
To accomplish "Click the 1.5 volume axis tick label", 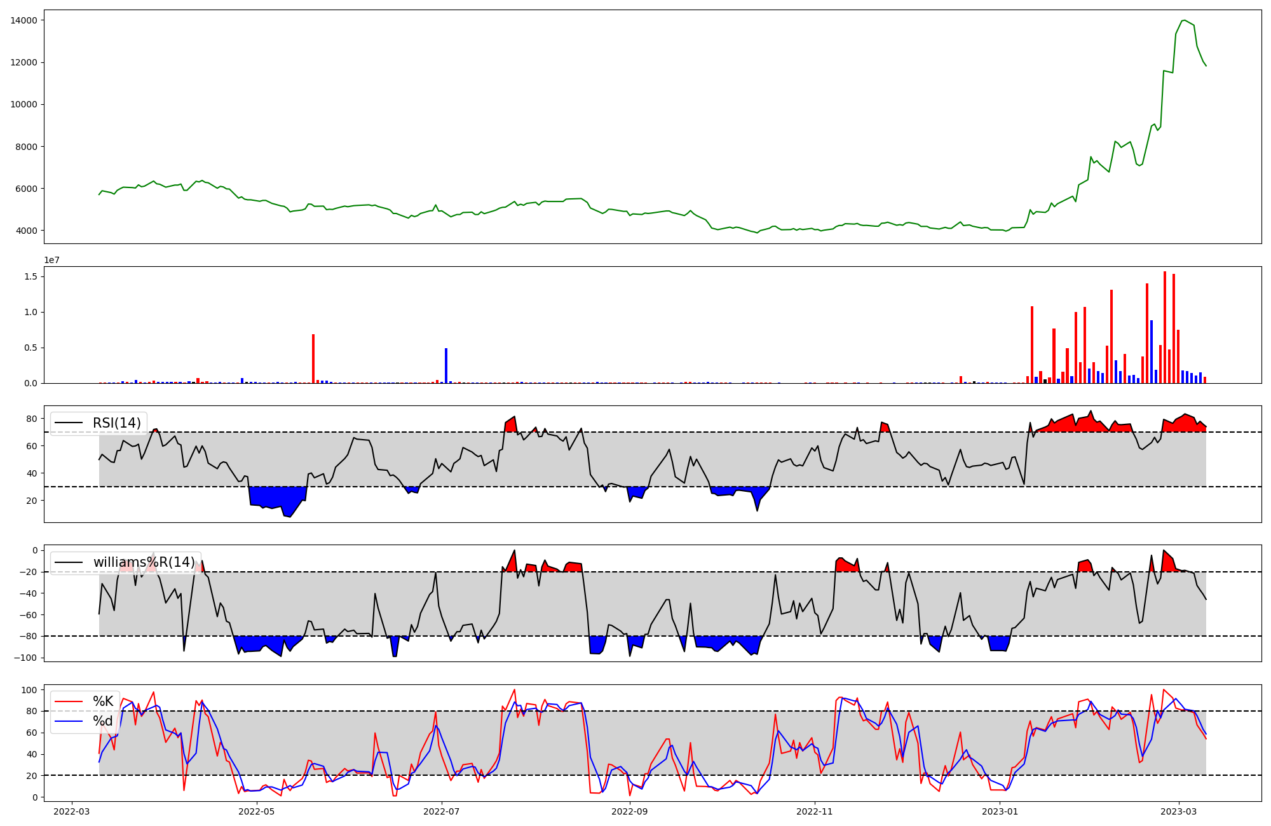I will [x=31, y=276].
